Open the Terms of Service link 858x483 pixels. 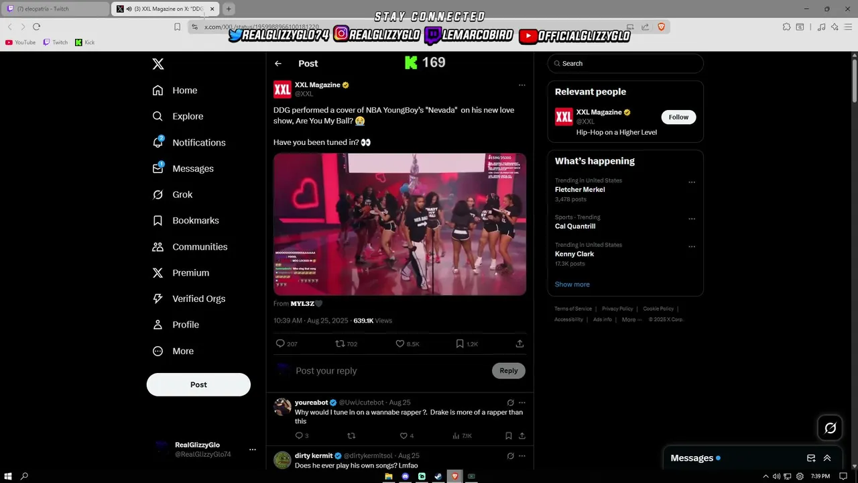[573, 309]
